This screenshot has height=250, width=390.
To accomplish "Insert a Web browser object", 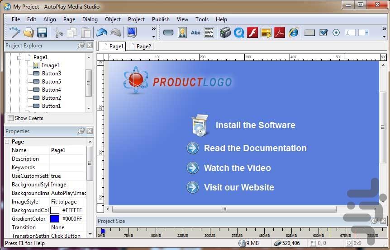I will [294, 32].
